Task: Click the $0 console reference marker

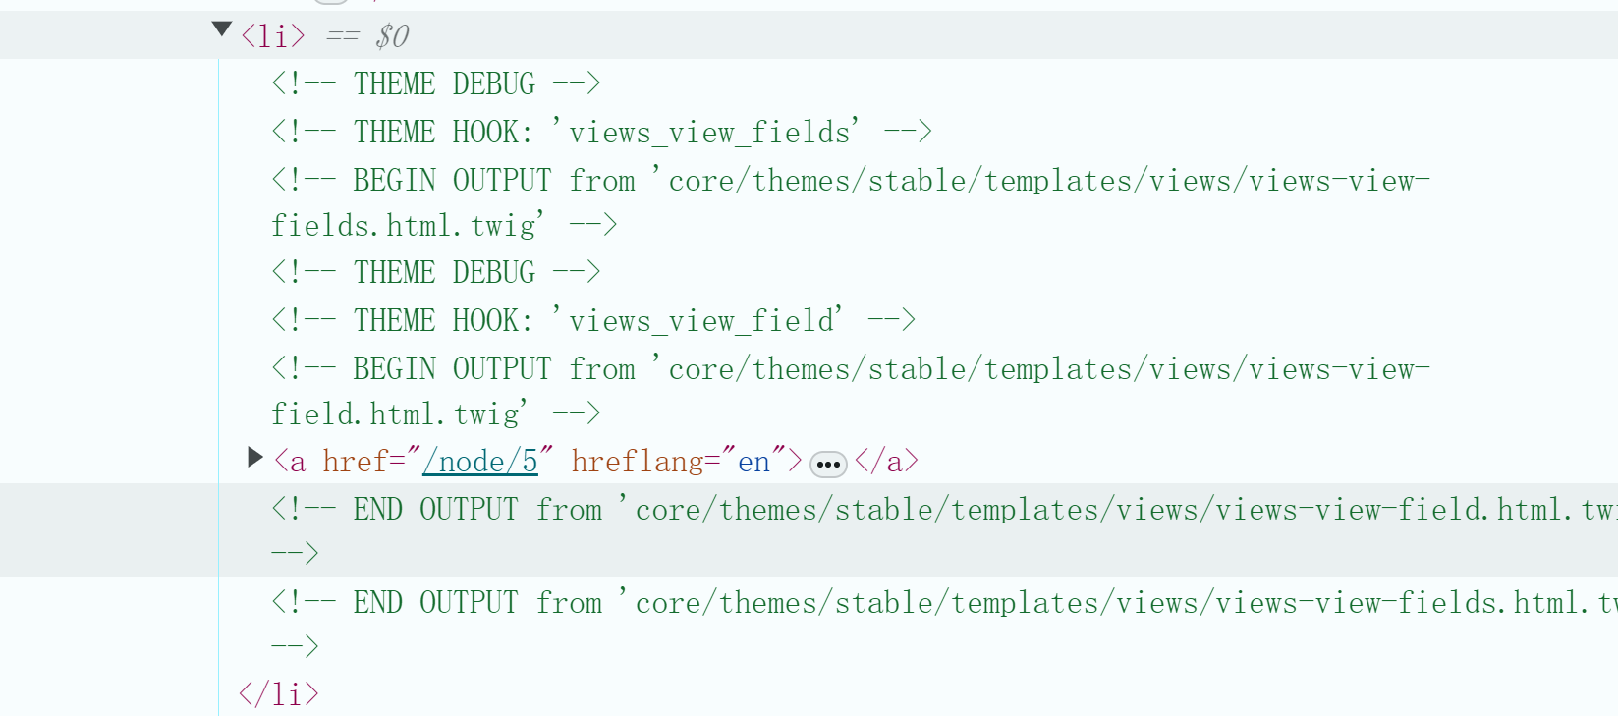Action: (x=392, y=36)
